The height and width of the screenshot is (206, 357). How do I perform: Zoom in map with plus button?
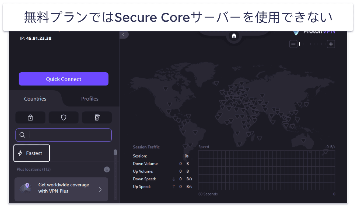tap(331, 44)
